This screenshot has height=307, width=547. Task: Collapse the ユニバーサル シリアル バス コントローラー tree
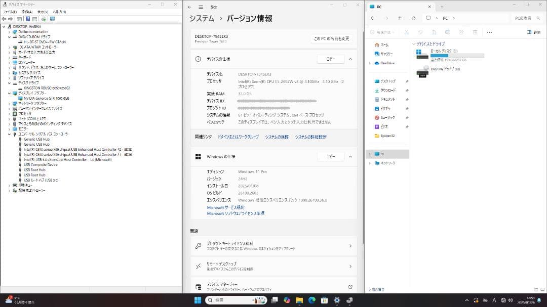tap(9, 135)
